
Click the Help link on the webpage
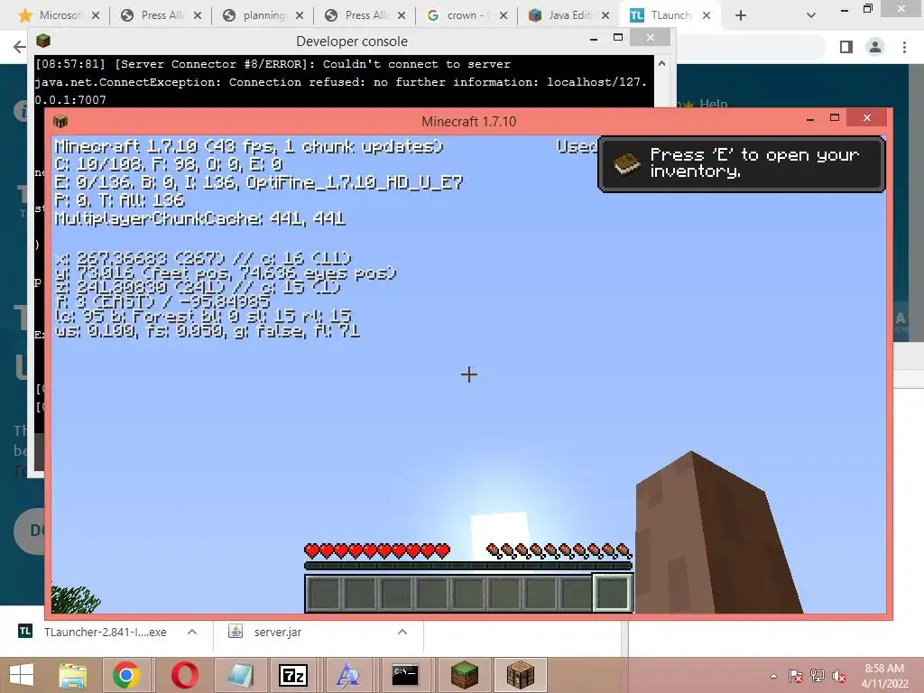click(713, 105)
